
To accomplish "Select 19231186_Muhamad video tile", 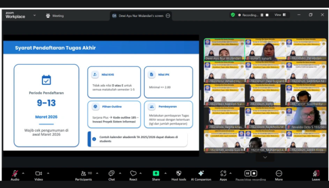I will pyautogui.click(x=265, y=141).
